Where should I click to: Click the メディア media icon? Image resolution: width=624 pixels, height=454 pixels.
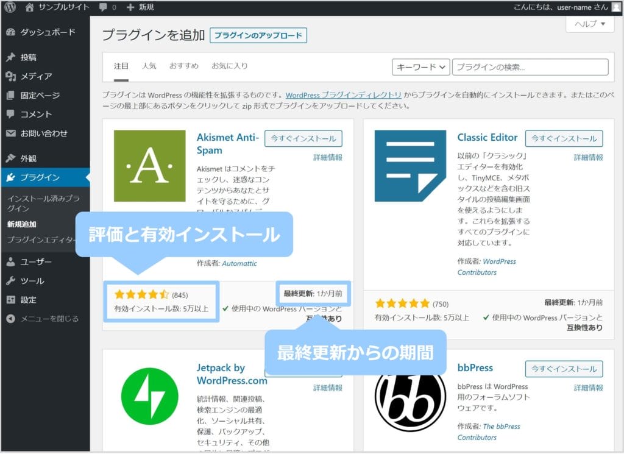click(x=11, y=76)
